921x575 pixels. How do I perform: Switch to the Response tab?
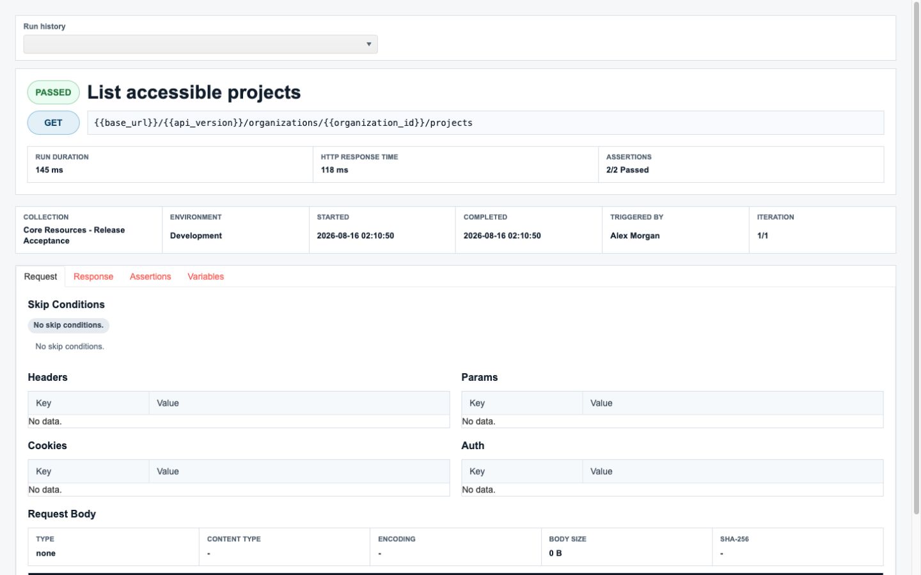coord(93,277)
